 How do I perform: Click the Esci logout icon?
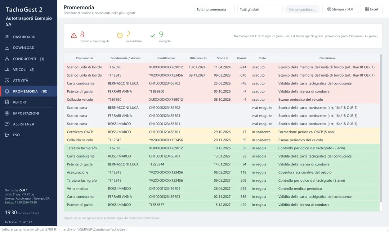7,135
